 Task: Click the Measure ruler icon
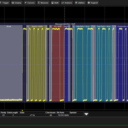(x=39, y=3)
